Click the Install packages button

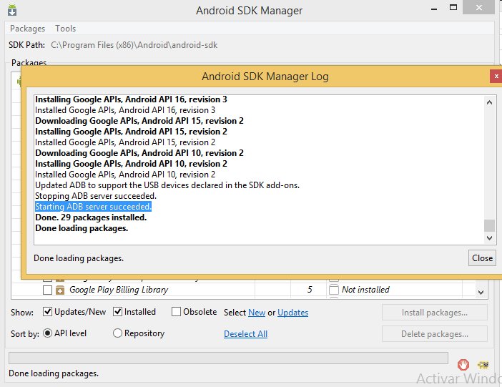435,313
